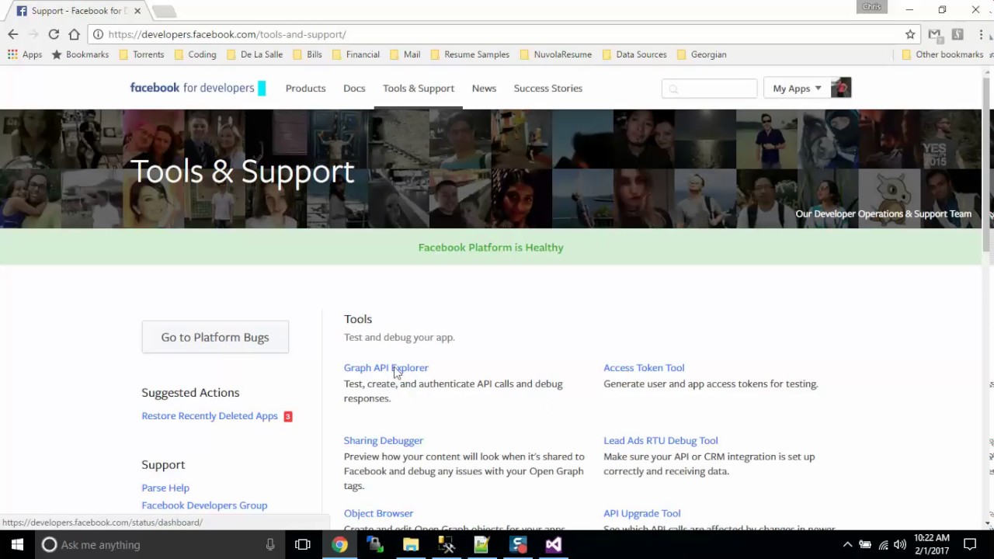Open the Lead Ads RTU Debug Tool

tap(661, 441)
